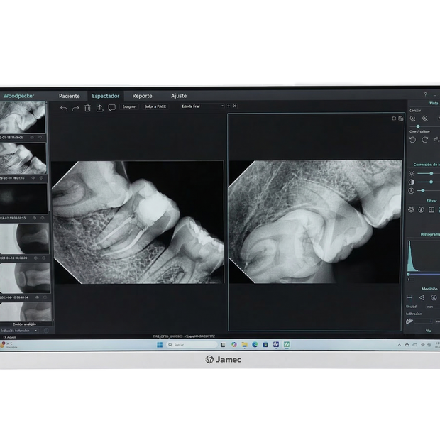Click the zoom level slider handle

418,126
